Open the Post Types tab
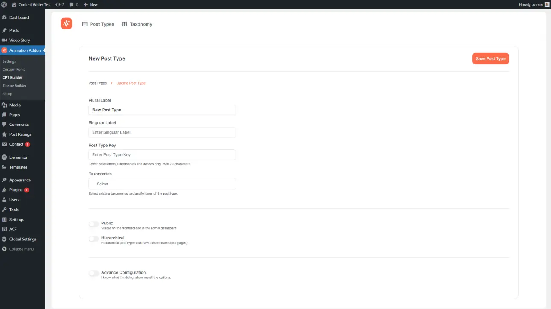Screen dimensions: 551x309 tap(98, 24)
